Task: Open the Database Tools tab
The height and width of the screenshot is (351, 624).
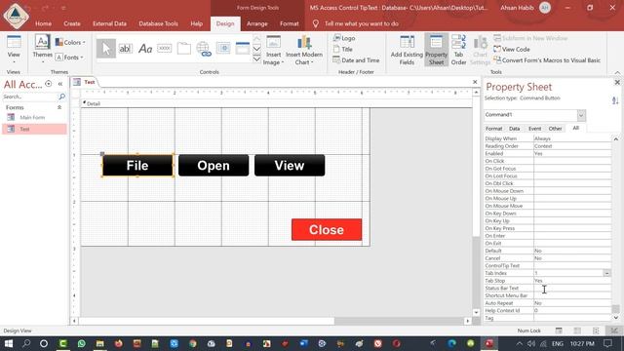Action: coord(158,23)
